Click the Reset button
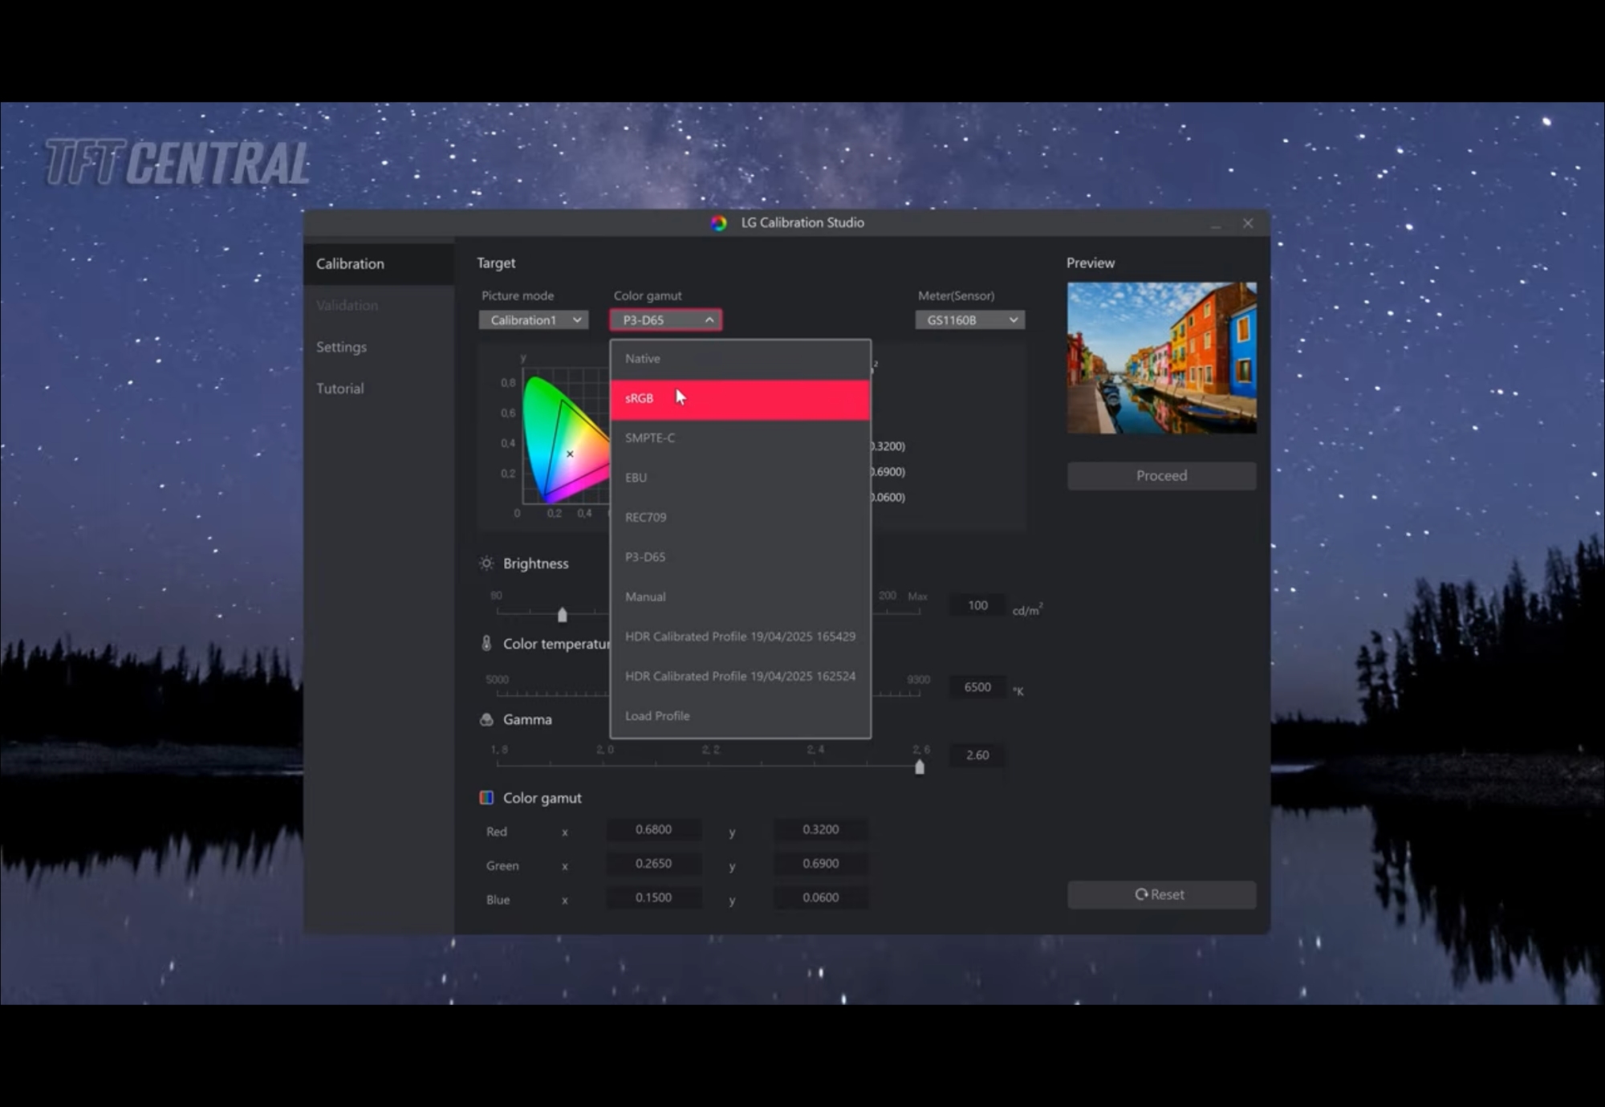Screen dimensions: 1605x1107 point(1160,894)
